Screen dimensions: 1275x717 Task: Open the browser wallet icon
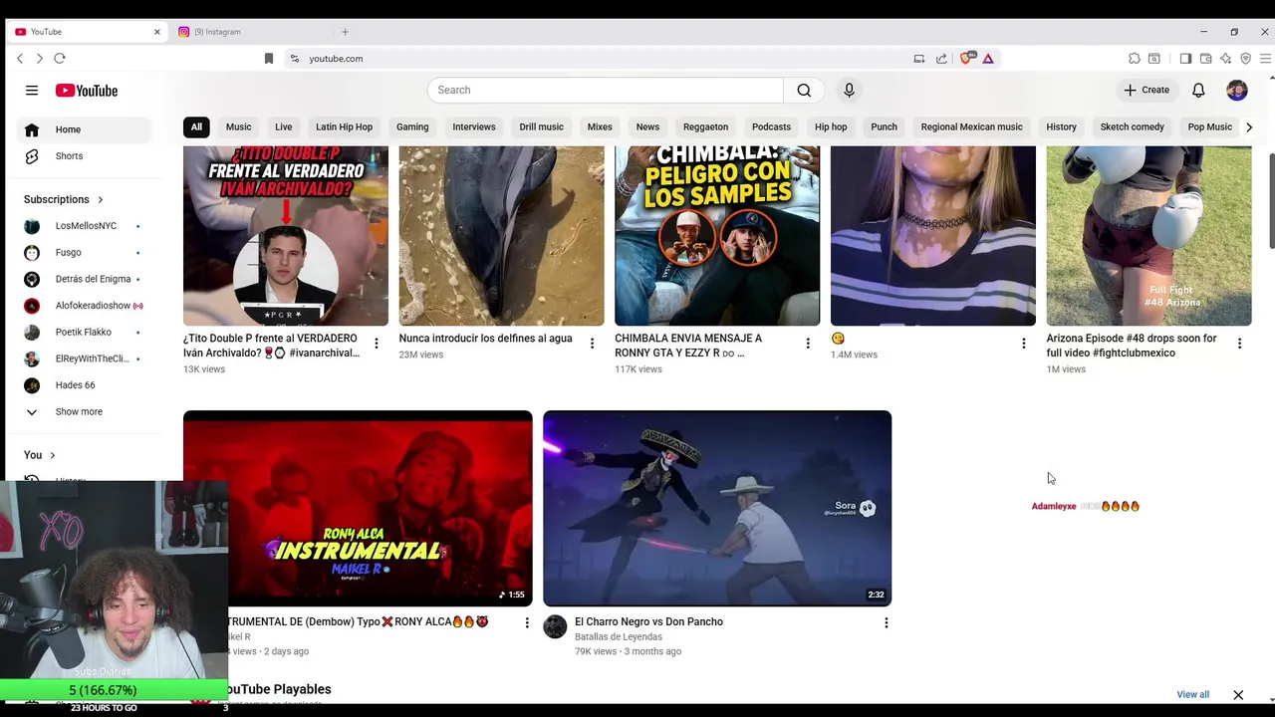(1205, 59)
